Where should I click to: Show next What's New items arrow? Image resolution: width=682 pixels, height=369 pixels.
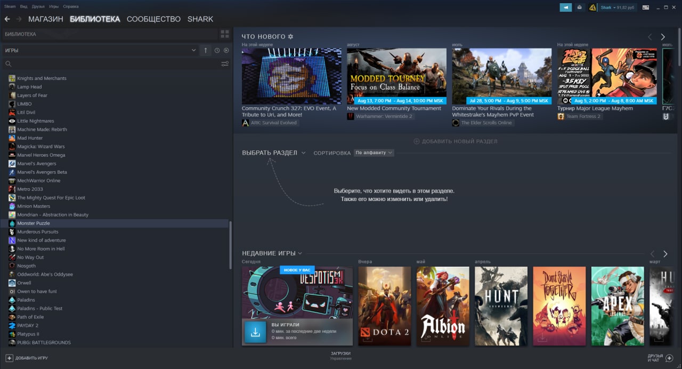click(x=663, y=37)
